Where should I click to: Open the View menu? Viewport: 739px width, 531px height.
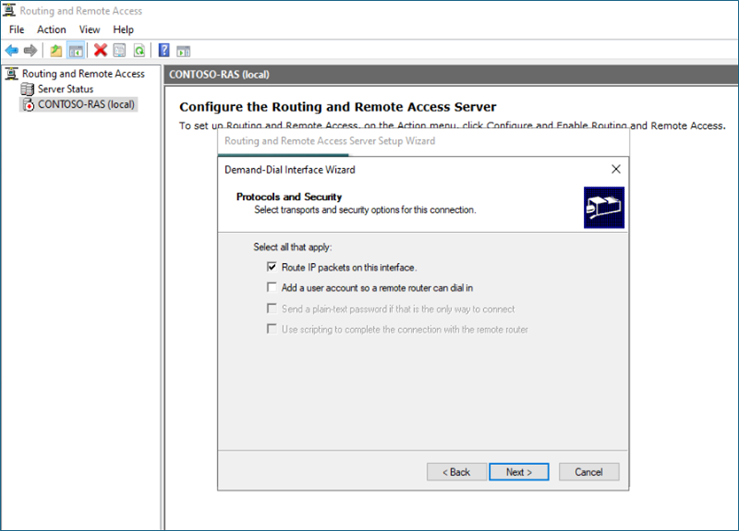point(89,30)
